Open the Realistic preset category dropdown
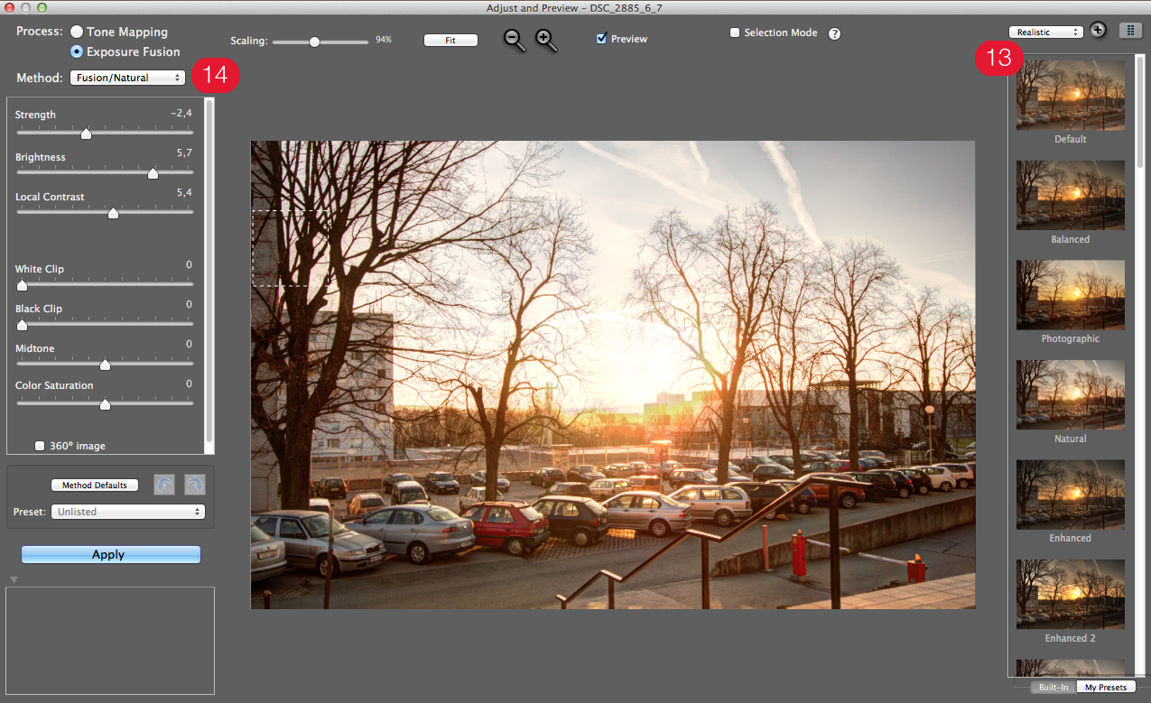 1045,32
